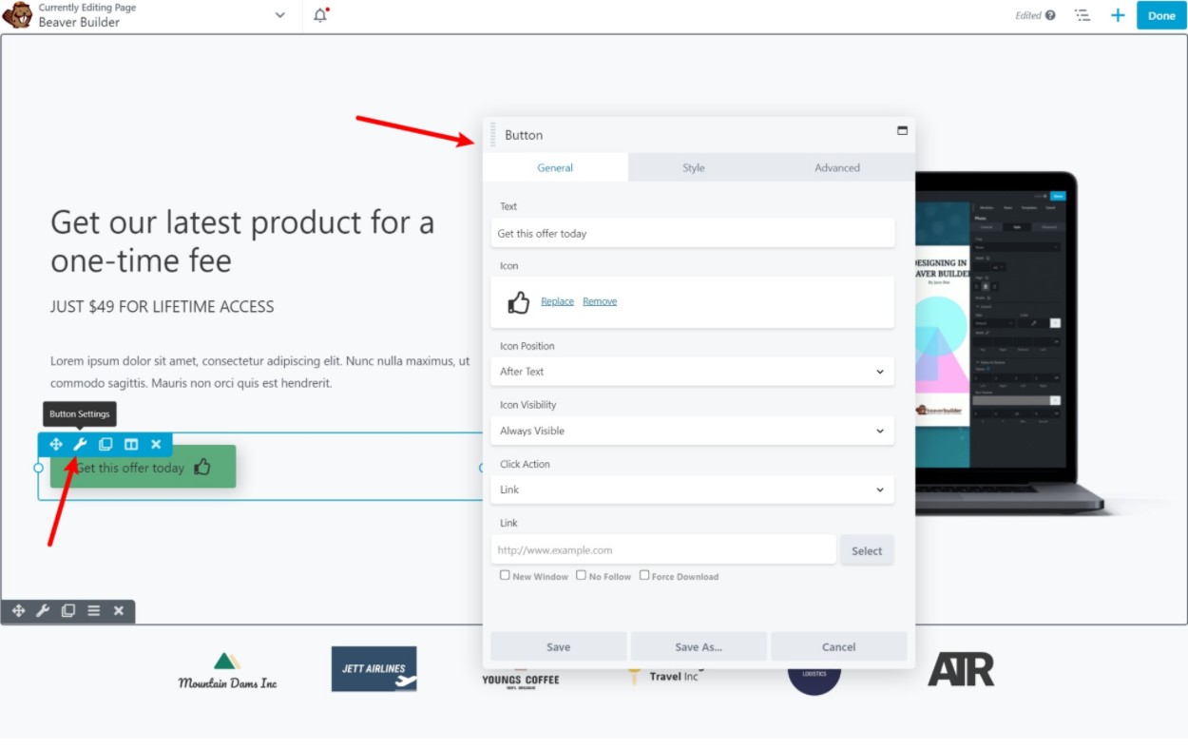The image size is (1188, 749).
Task: Enable the Force Download checkbox
Action: [x=644, y=575]
